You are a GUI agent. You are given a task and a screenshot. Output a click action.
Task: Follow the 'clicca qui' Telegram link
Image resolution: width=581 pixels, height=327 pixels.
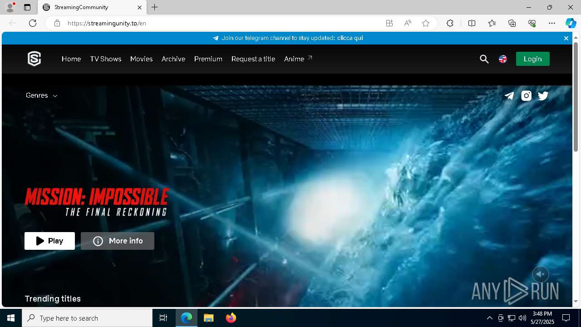coord(350,38)
